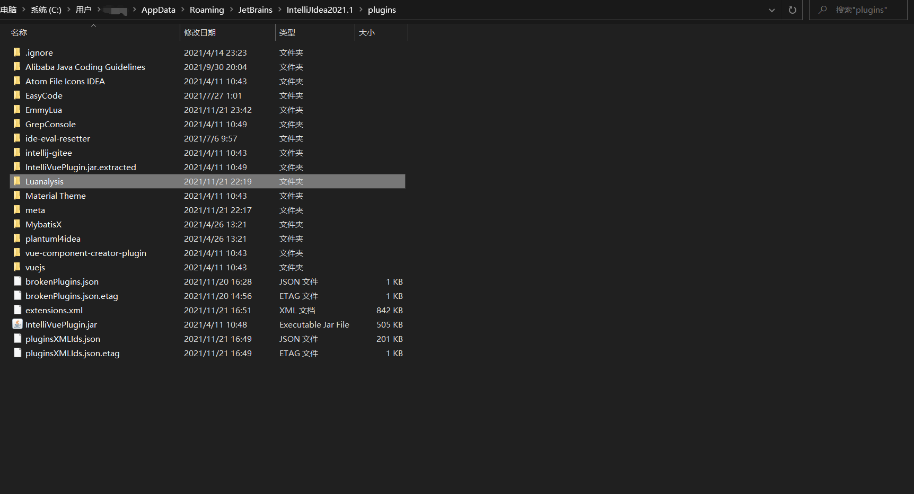Click the refresh button
This screenshot has width=914, height=494.
tap(792, 10)
